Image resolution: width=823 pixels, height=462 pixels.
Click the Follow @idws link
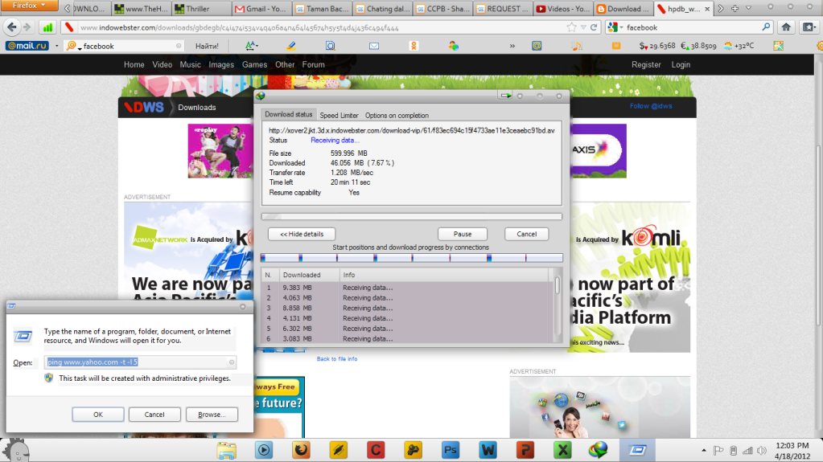coord(651,106)
